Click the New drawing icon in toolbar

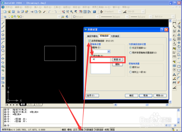[5, 12]
